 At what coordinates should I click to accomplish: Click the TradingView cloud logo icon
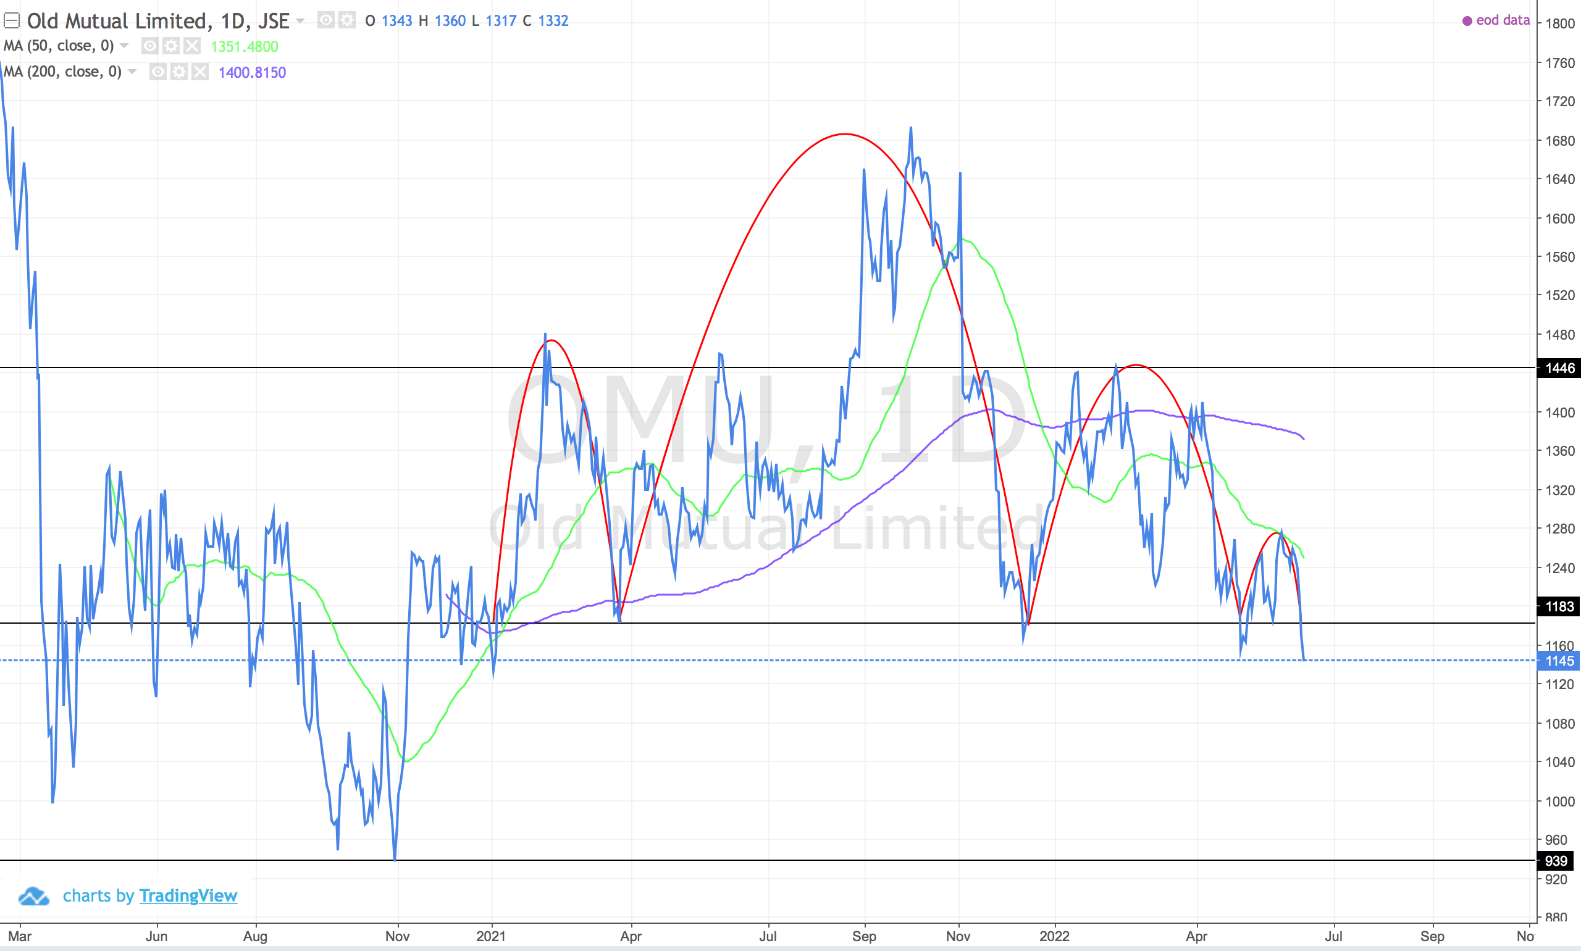click(33, 896)
